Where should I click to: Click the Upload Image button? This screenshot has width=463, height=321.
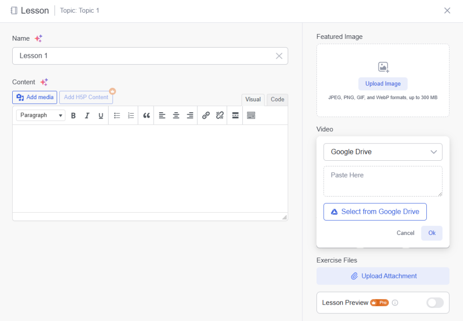[383, 84]
